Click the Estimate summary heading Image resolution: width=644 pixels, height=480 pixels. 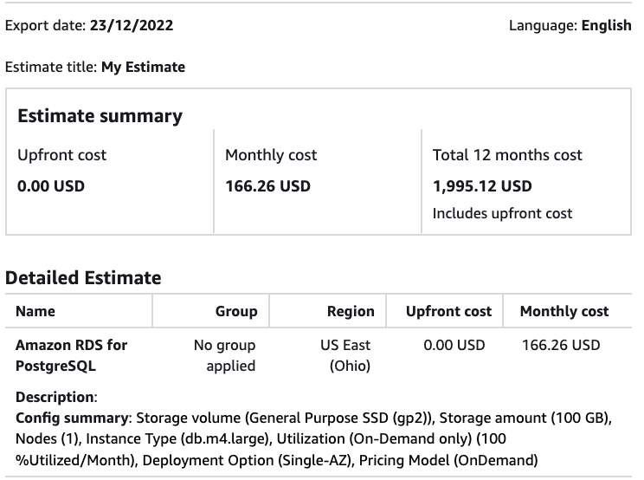coord(100,116)
